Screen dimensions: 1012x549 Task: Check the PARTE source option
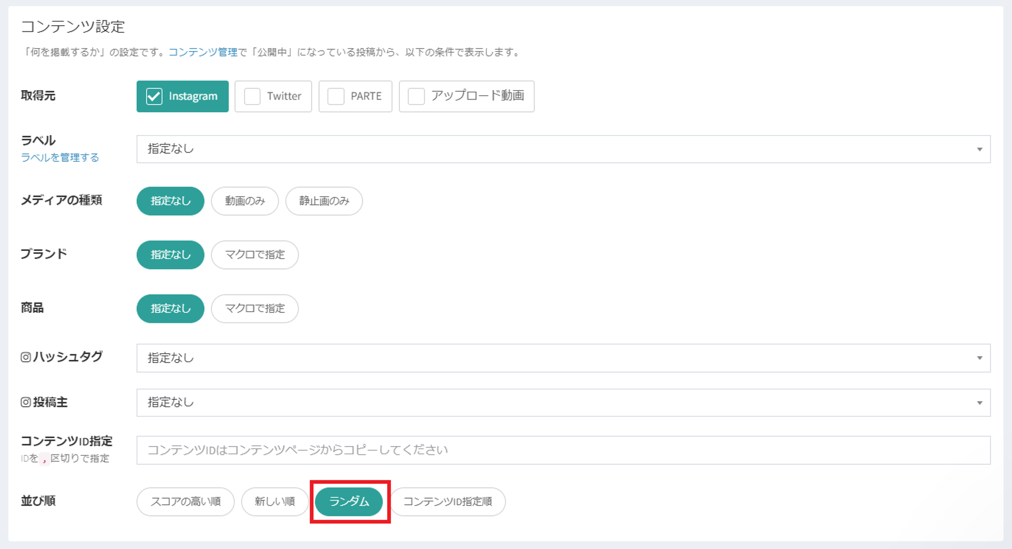pos(336,96)
